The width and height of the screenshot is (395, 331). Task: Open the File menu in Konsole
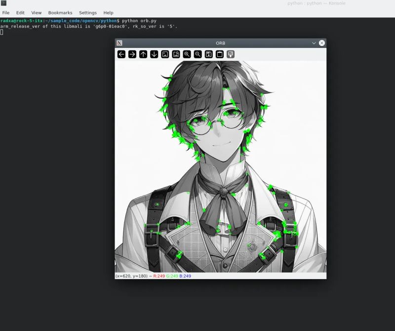6,12
